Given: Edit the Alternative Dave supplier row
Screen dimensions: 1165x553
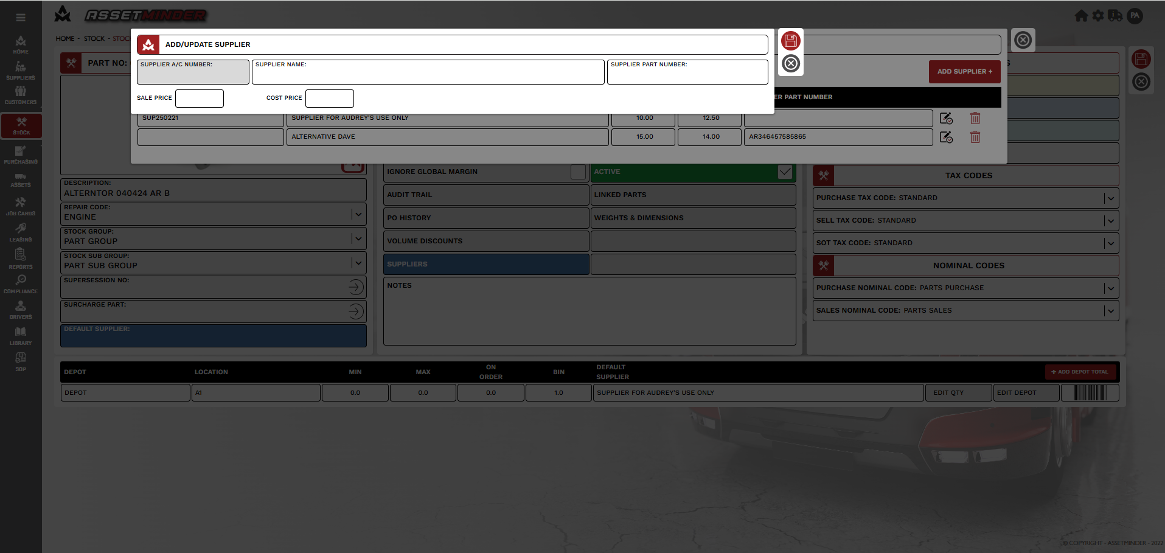Looking at the screenshot, I should coord(946,137).
